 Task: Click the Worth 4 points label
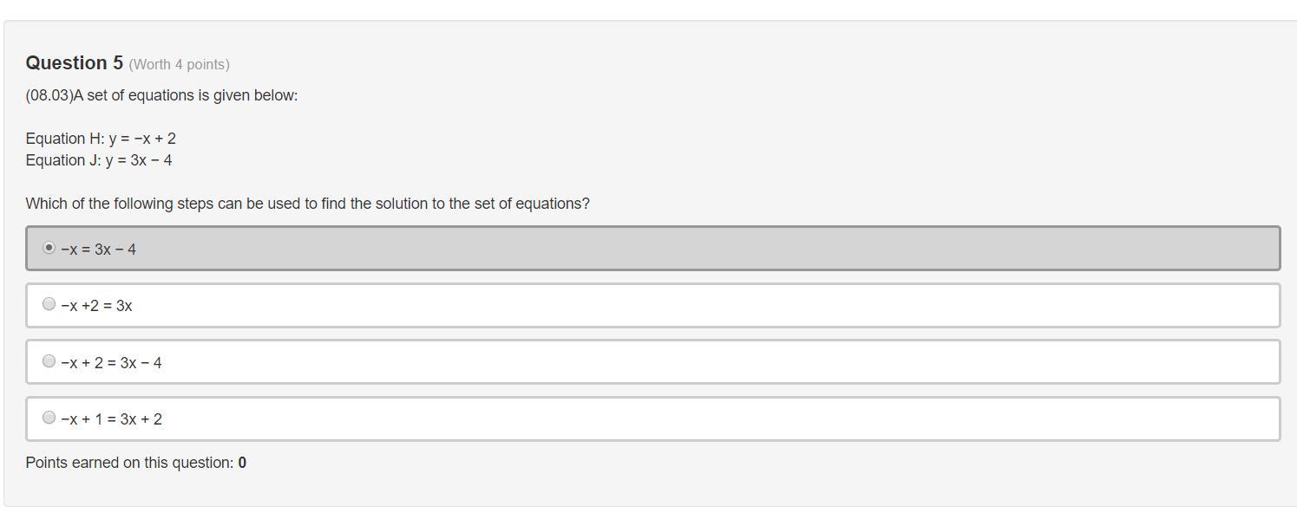pos(180,65)
